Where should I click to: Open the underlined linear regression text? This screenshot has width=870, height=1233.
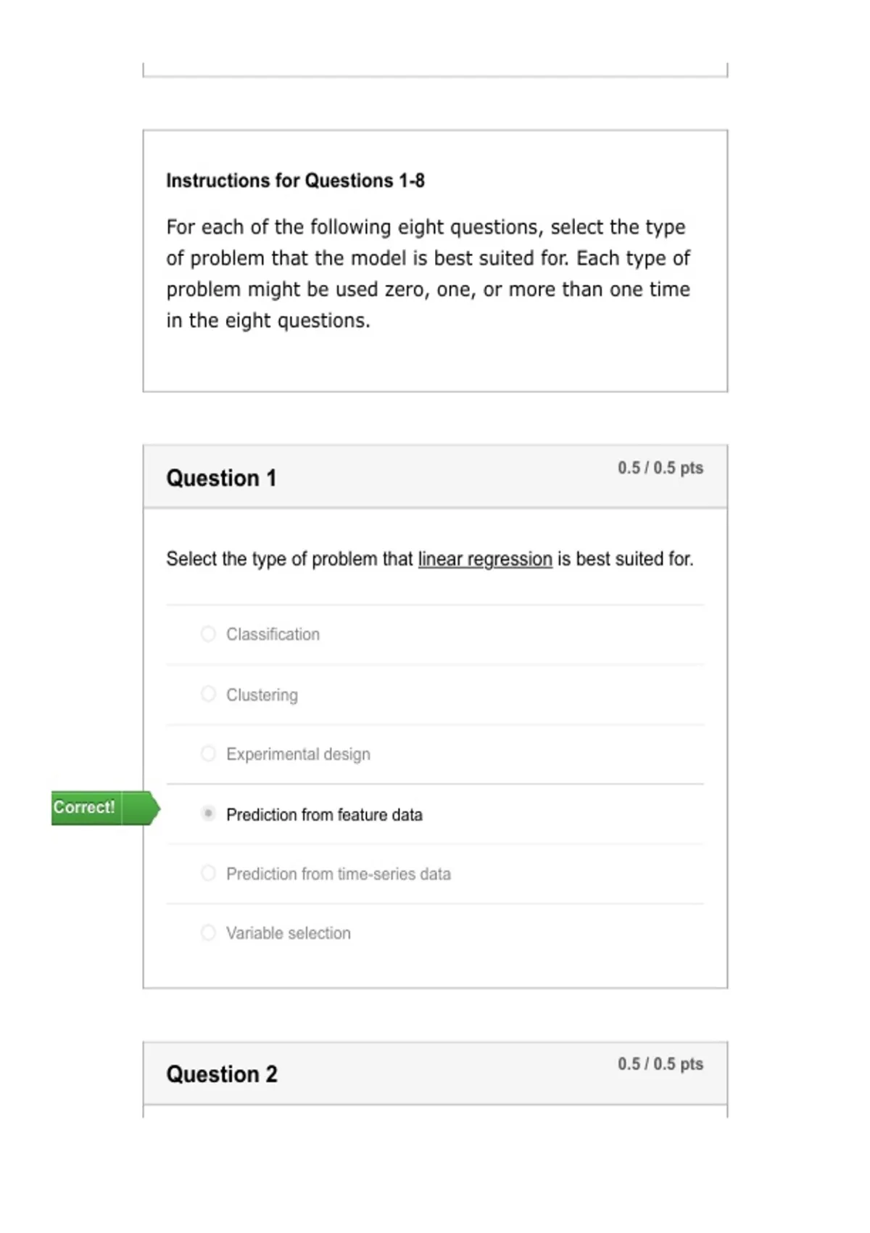[485, 559]
